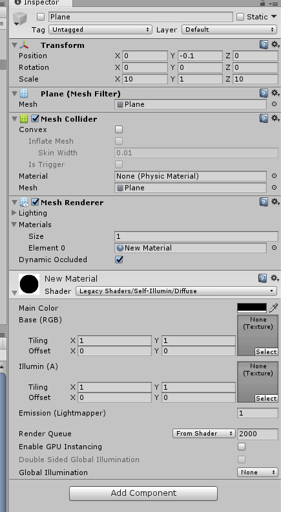This screenshot has height=512, width=281.
Task: Click the Emission (Lightmapper) value field
Action: (258, 413)
